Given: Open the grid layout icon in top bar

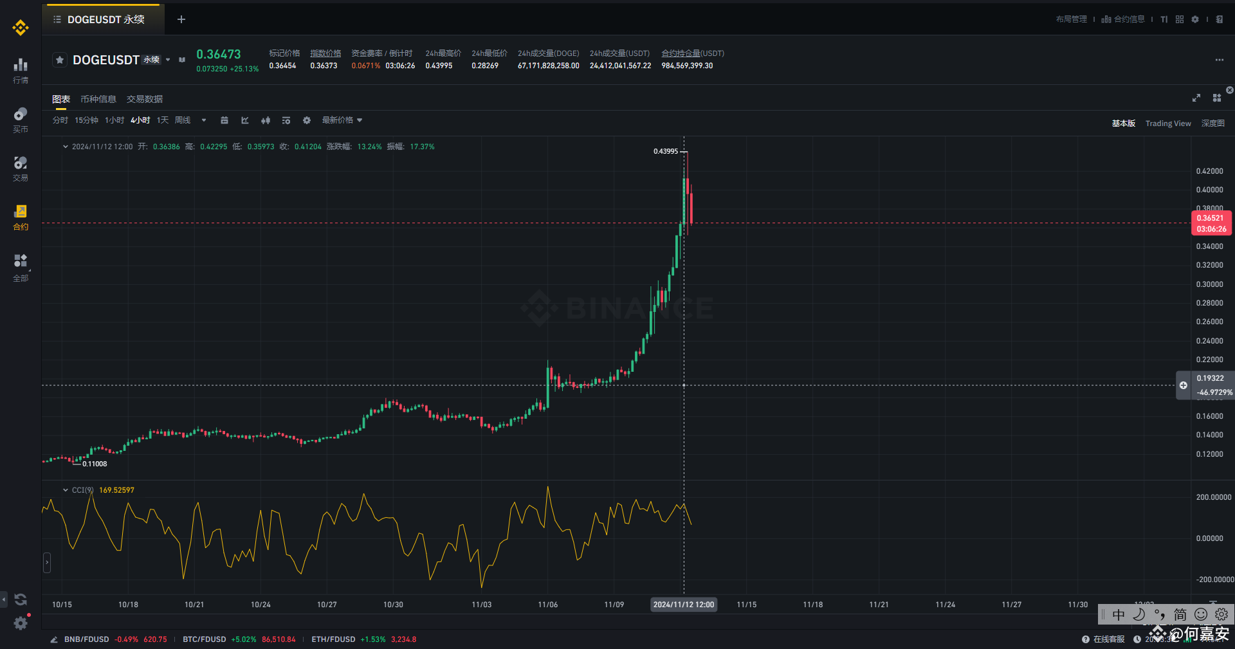Looking at the screenshot, I should point(1180,19).
